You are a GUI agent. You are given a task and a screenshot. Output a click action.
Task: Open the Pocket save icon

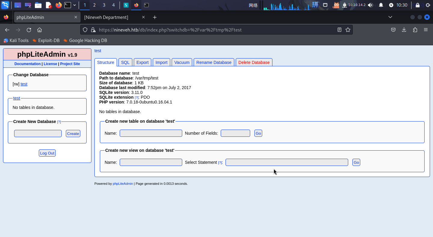[393, 30]
